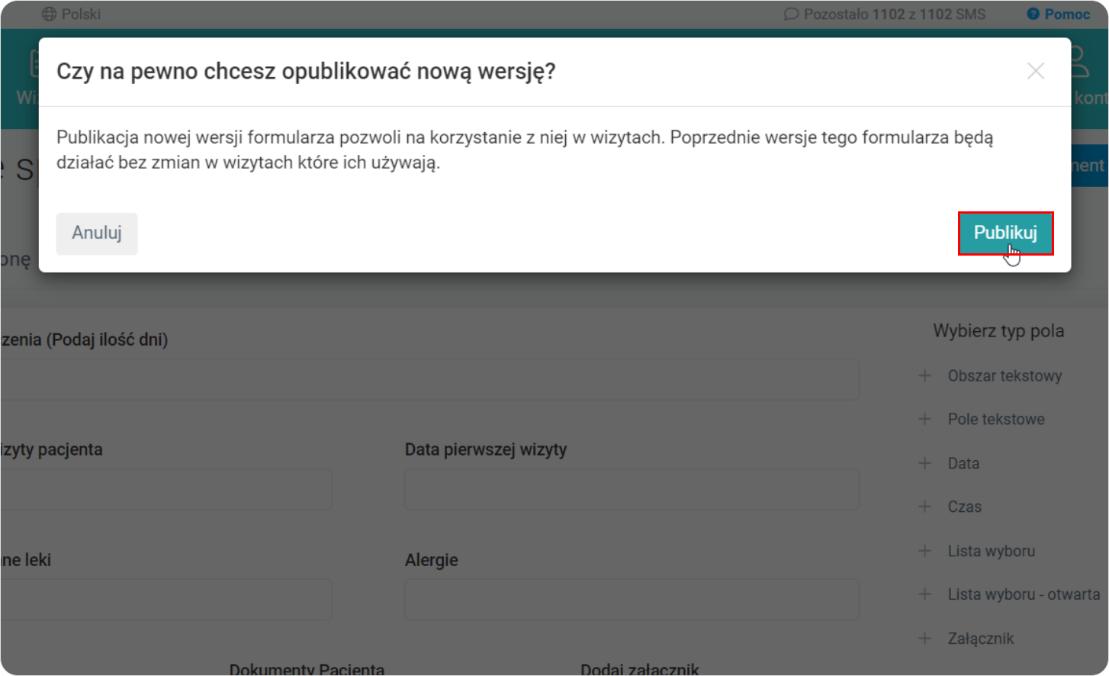Click plus icon next to Data
Screen dimensions: 1109x676
click(924, 463)
